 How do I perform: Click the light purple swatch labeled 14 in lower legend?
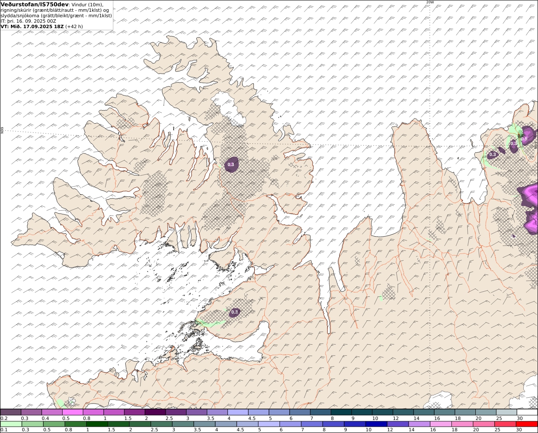point(419,424)
